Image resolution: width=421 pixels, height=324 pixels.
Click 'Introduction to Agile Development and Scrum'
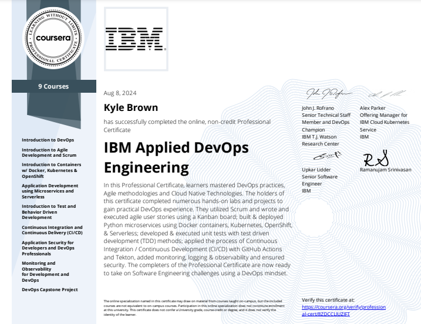[49, 153]
